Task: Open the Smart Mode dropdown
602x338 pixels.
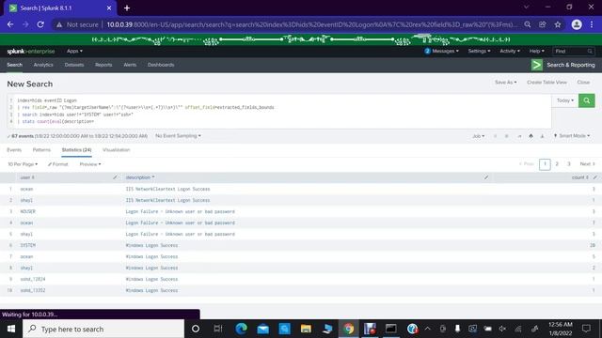Action: (572, 136)
